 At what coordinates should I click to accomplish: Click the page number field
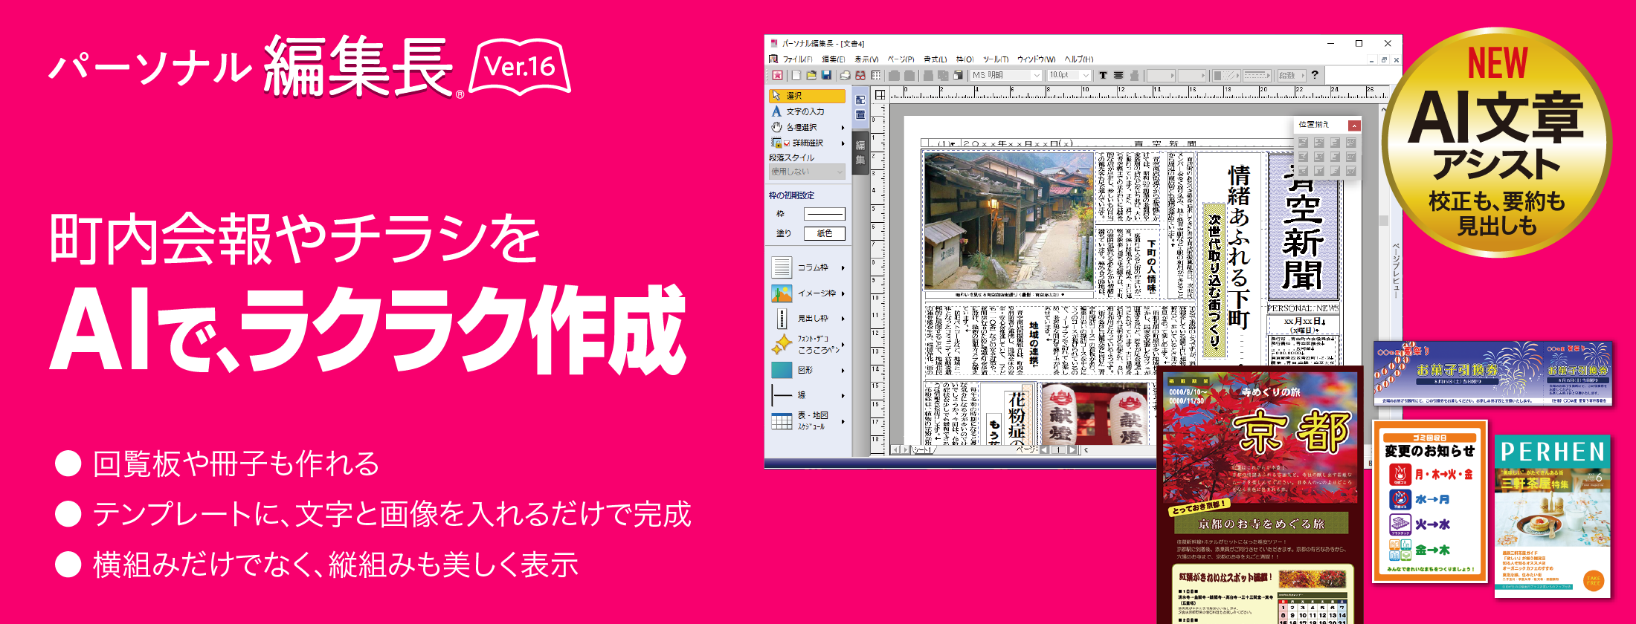[1057, 450]
